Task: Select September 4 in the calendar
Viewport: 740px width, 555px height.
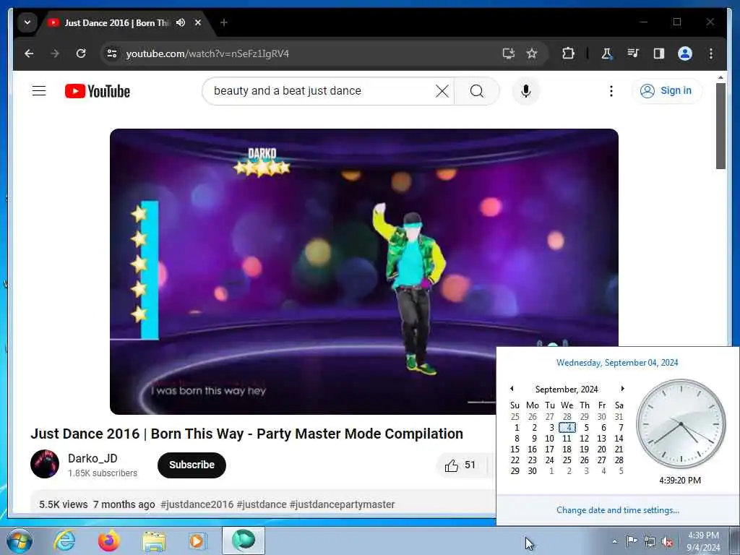Action: 567,428
